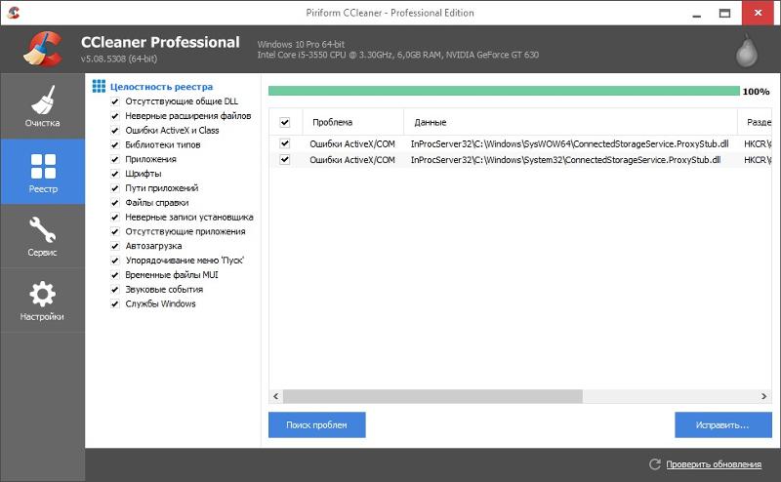Click Ошибки ActiveX/COM in the first row
781x482 pixels.
click(x=352, y=143)
